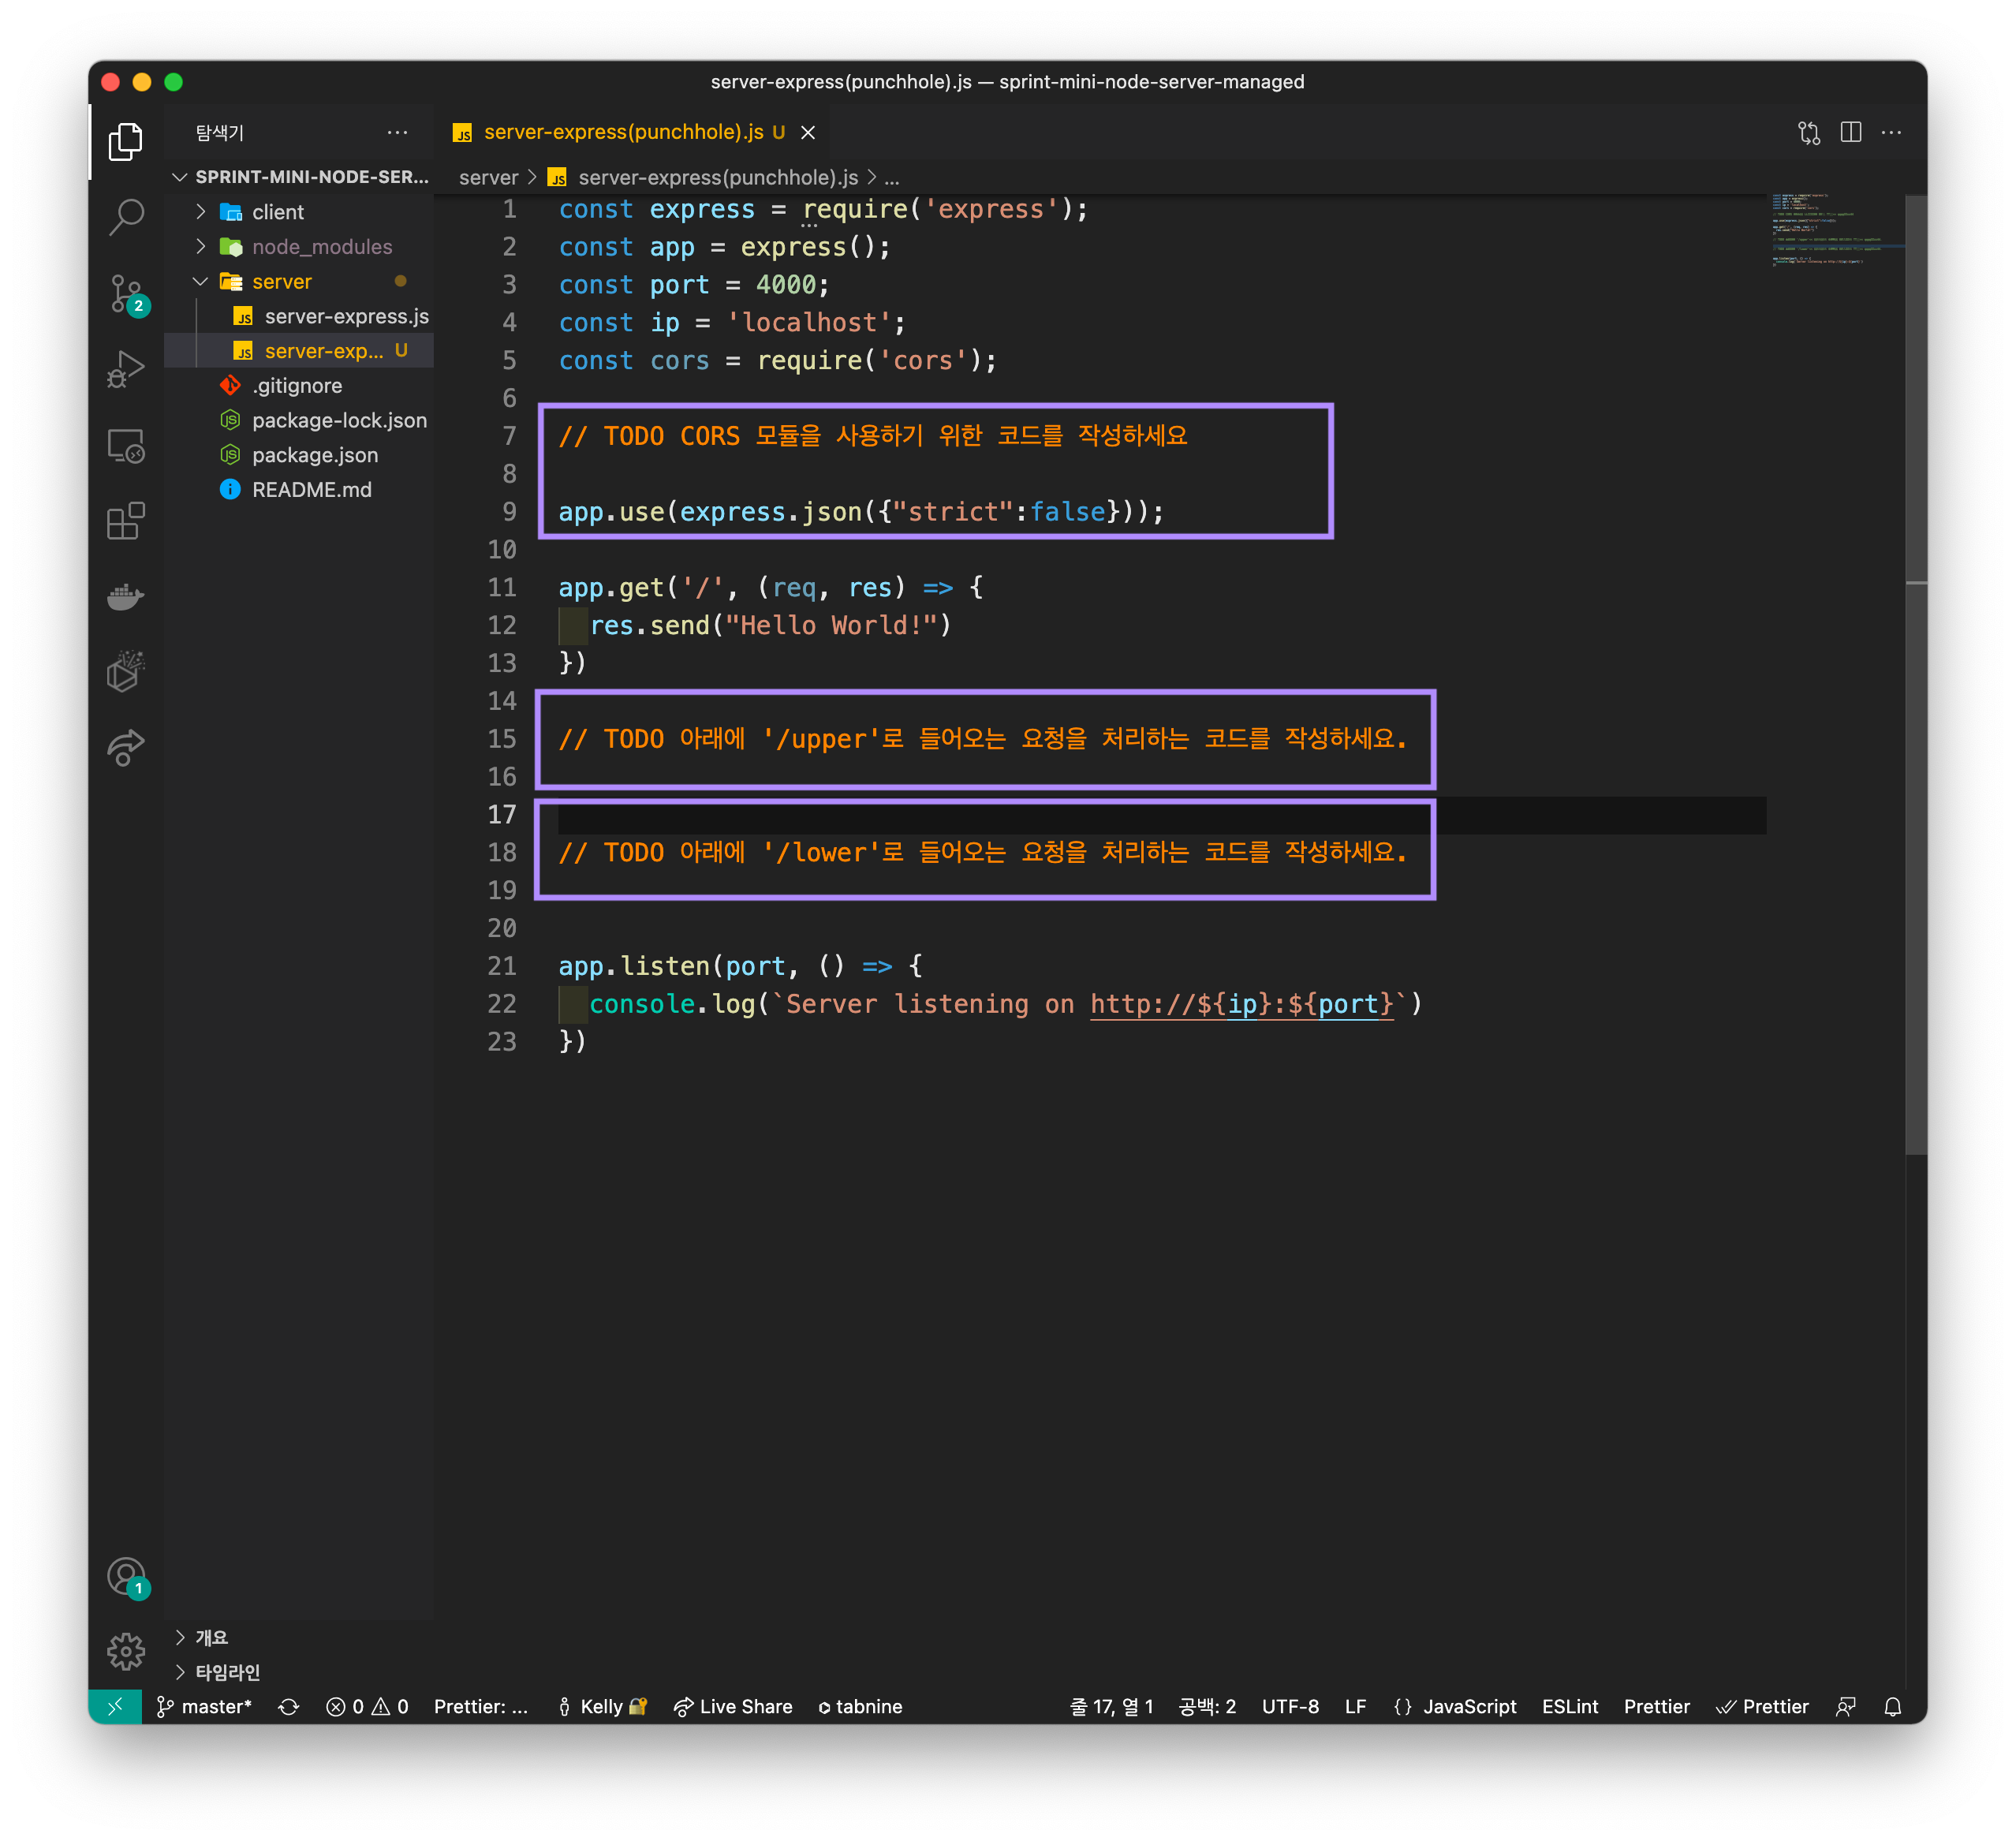
Task: Click the notifications bell in status bar
Action: (x=1892, y=1707)
